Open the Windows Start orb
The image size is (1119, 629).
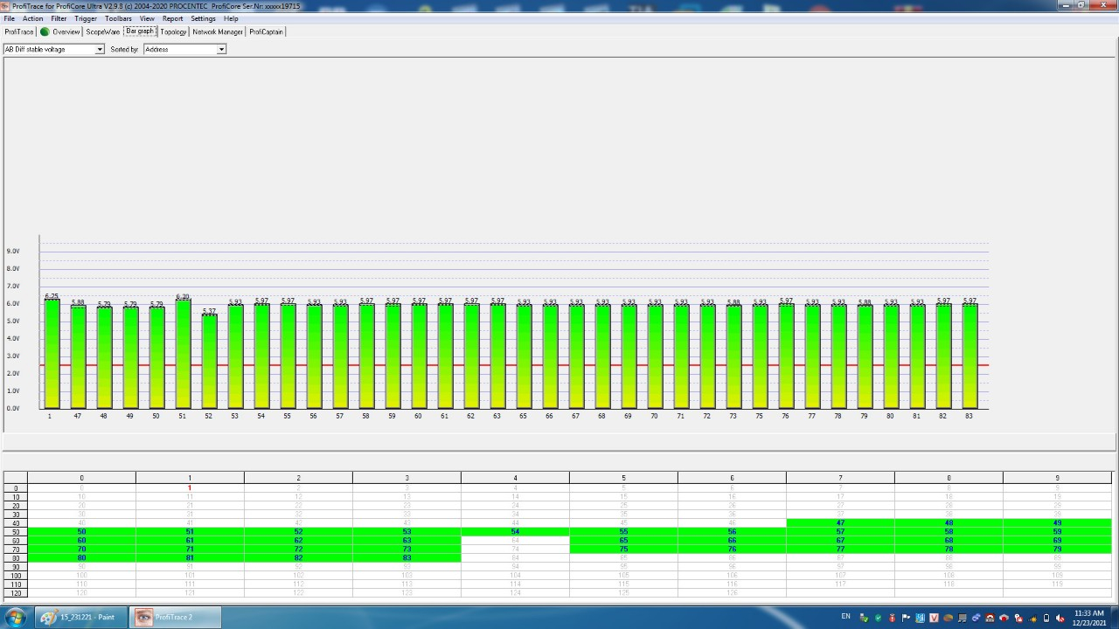click(x=16, y=617)
